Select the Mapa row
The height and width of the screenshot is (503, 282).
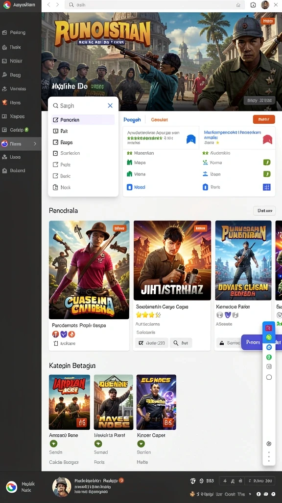tap(161, 163)
